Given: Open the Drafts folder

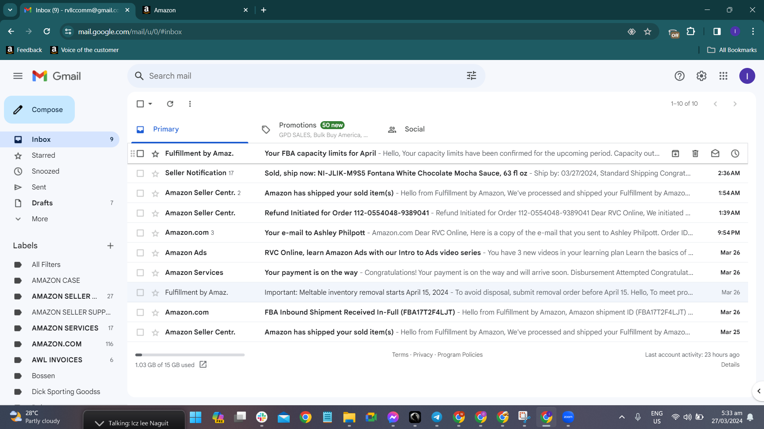Looking at the screenshot, I should pyautogui.click(x=60, y=203).
